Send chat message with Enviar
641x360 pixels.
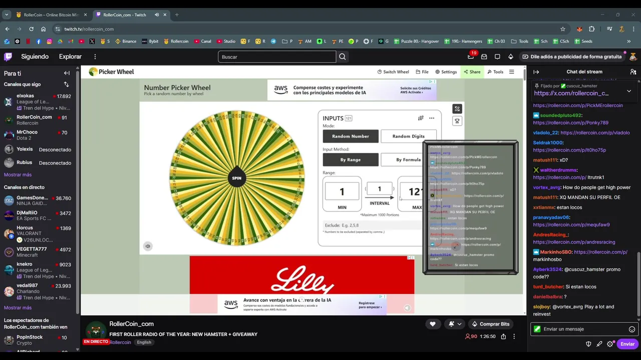[627, 344]
